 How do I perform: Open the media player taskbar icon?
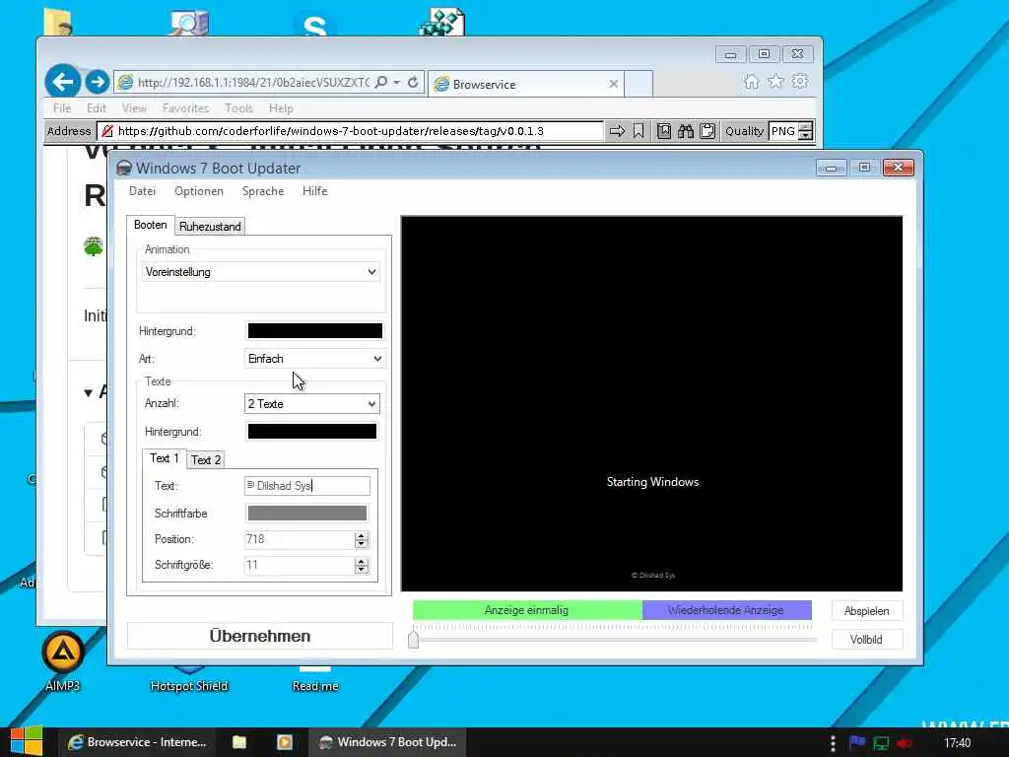[285, 742]
